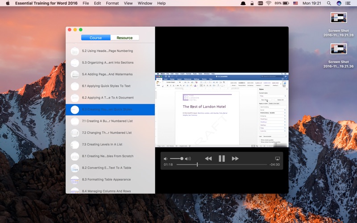Set max volume with loud speaker icon

pyautogui.click(x=188, y=159)
